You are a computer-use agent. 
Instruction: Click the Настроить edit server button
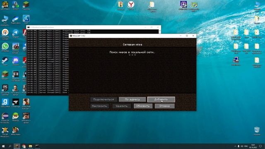[99, 106]
